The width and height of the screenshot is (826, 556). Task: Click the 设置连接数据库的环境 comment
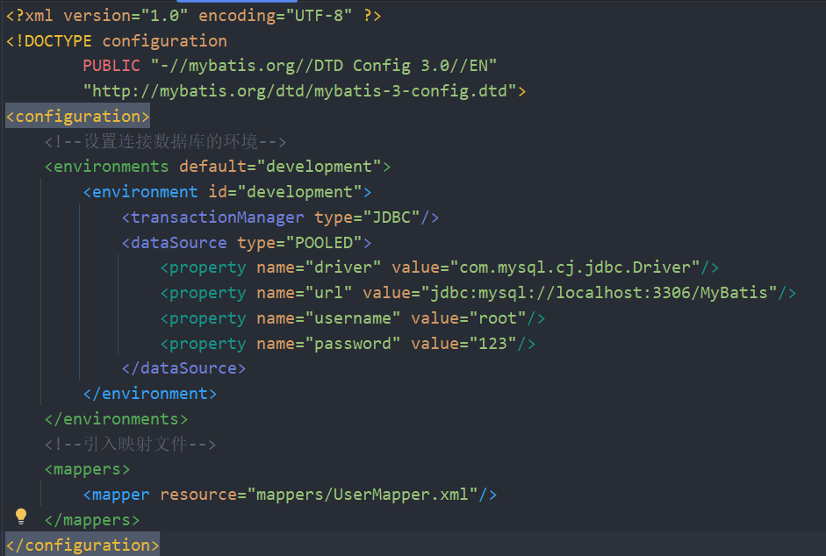[x=165, y=142]
